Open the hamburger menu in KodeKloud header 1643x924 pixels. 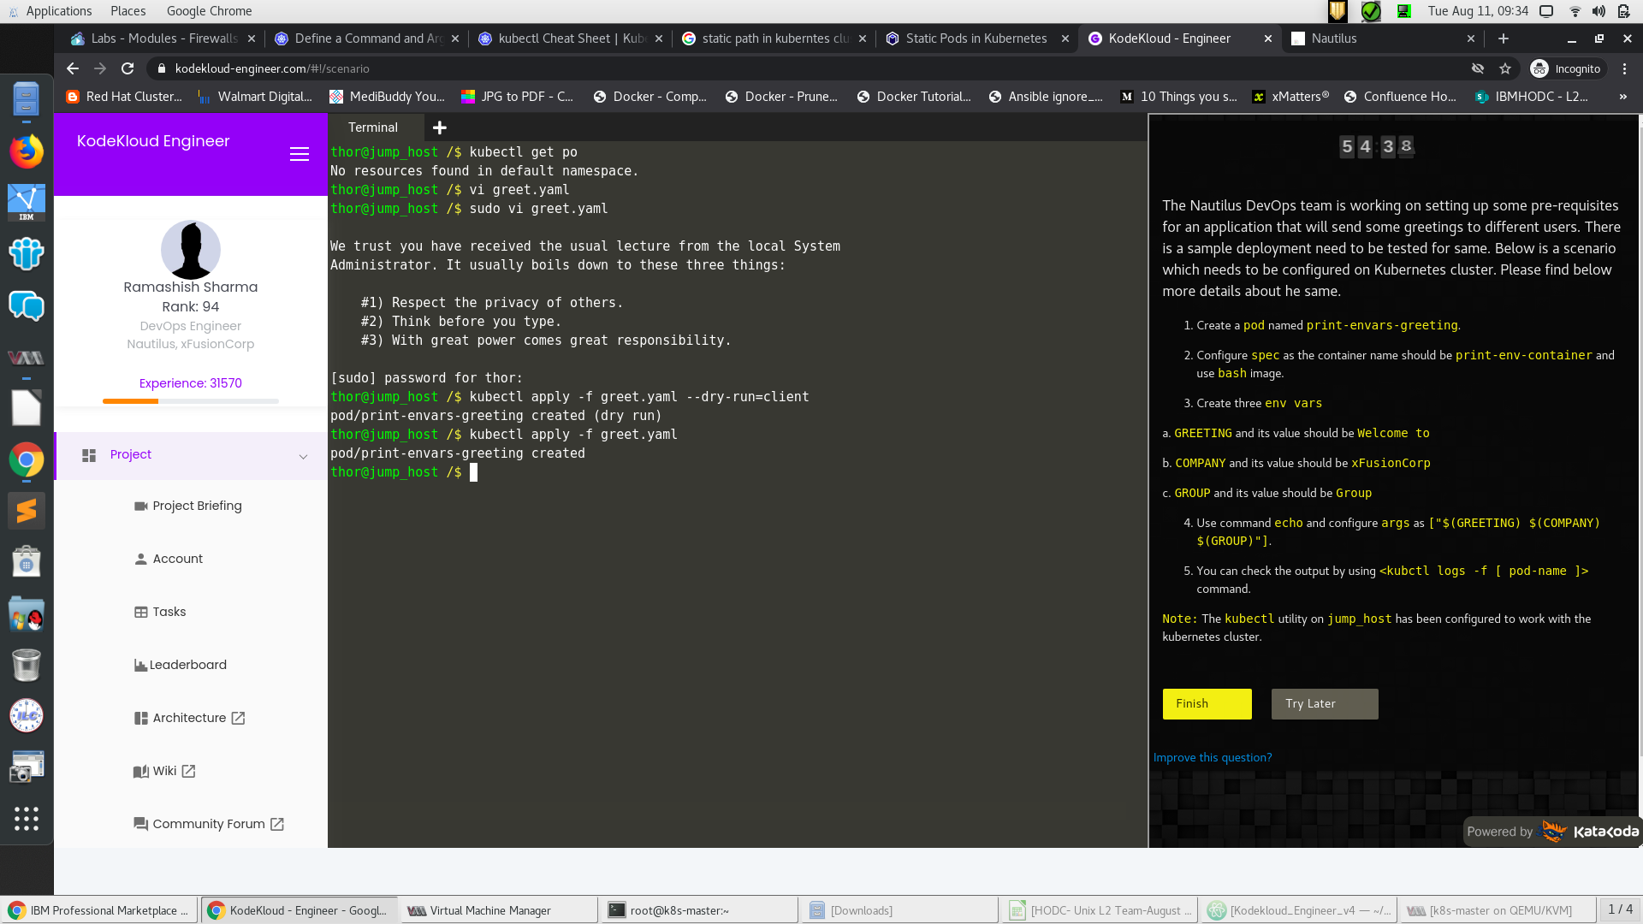coord(299,154)
